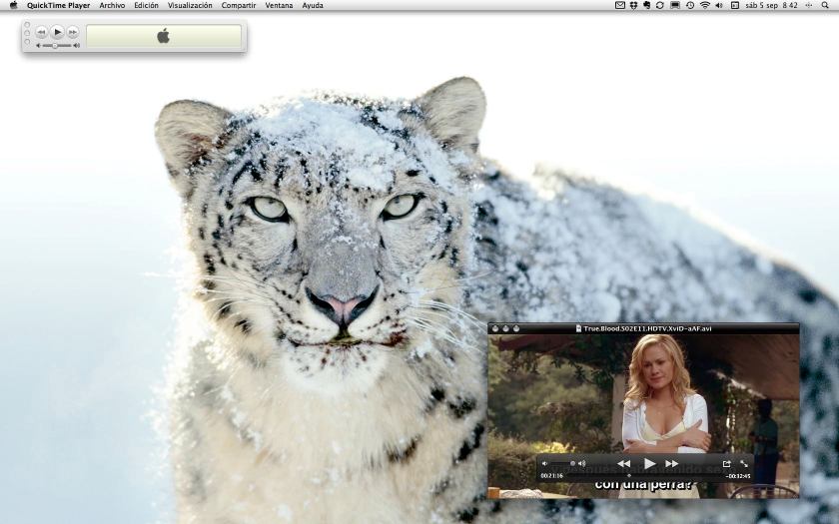Open Spotlight search magnifier icon

click(x=825, y=6)
